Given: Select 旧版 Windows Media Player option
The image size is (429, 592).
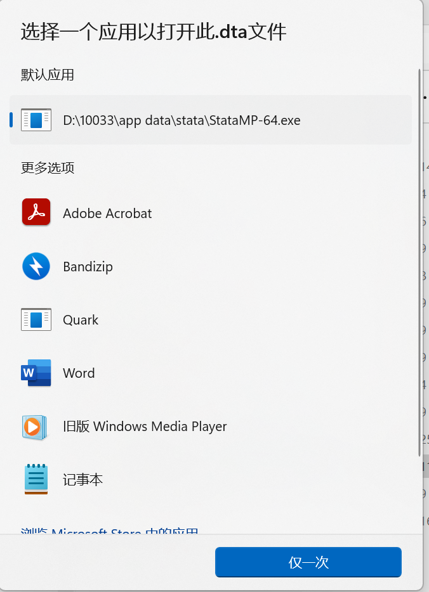Looking at the screenshot, I should [145, 427].
